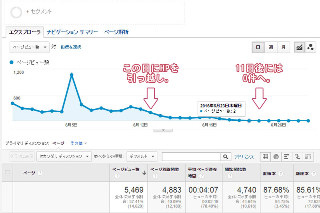Screen dimensions: 320x213
Task: Sort by ページビュー数 column header
Action: (x=126, y=169)
